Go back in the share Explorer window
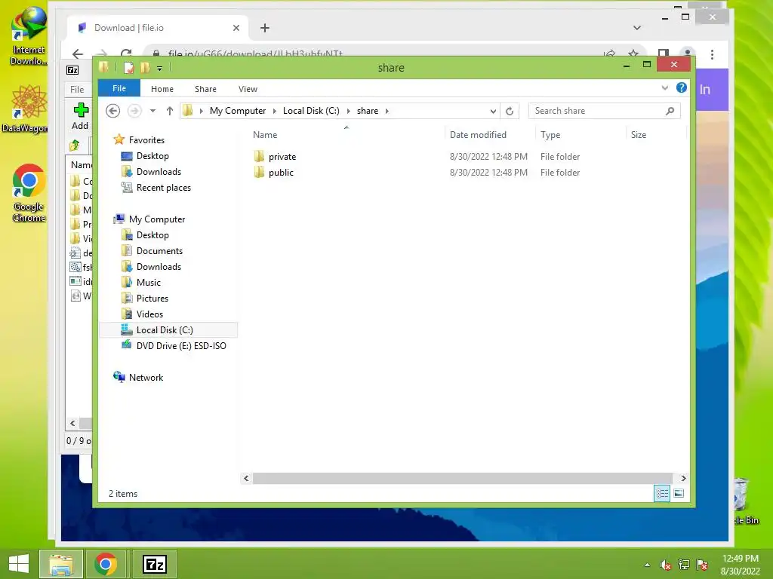 point(113,111)
